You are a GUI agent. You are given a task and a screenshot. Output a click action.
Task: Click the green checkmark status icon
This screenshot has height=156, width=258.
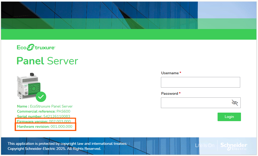(x=41, y=97)
